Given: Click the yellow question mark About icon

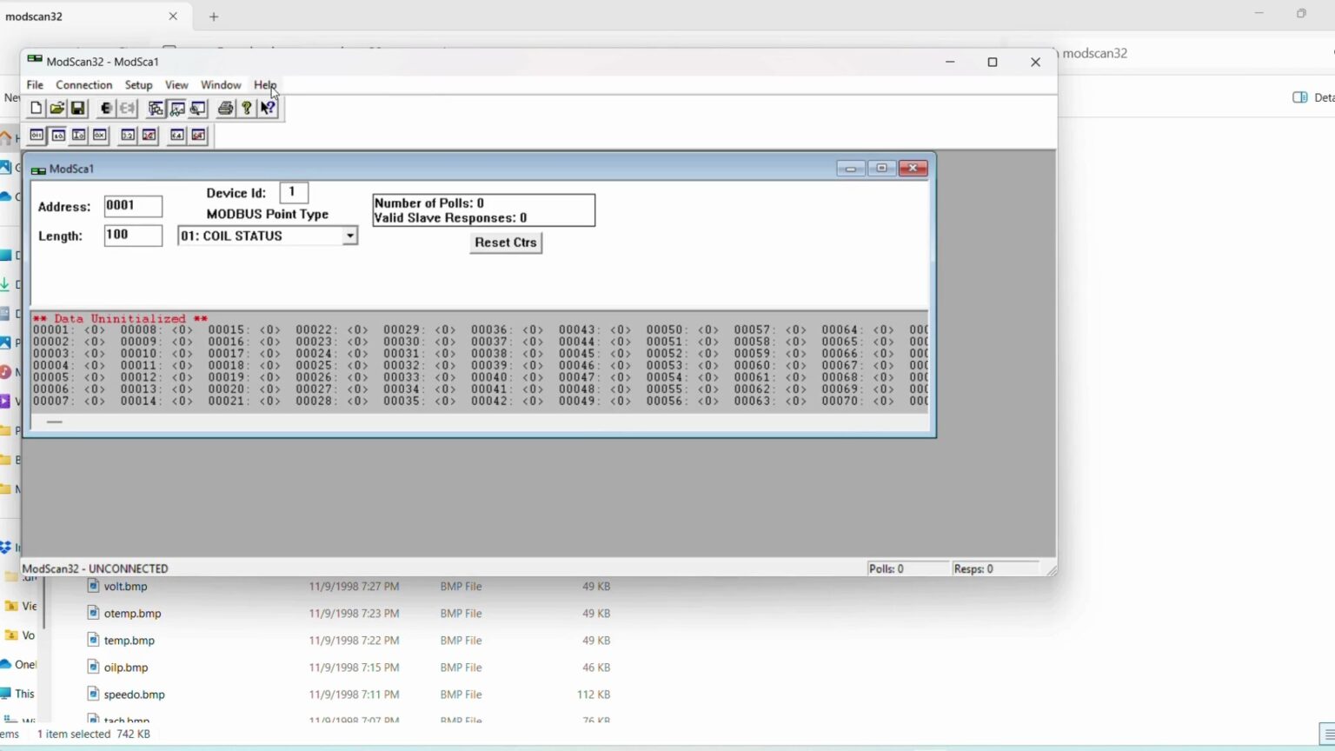Looking at the screenshot, I should [247, 109].
